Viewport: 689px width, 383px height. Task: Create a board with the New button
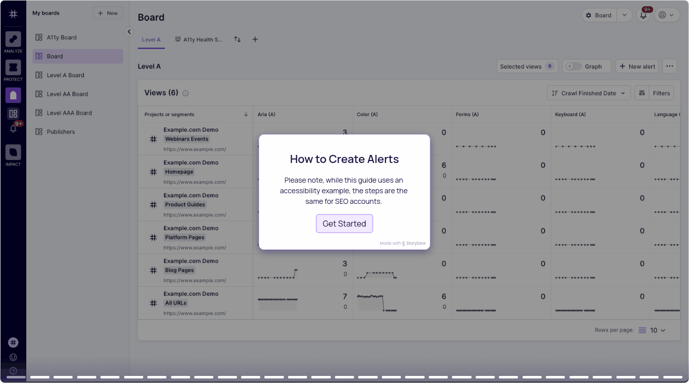[x=108, y=13]
